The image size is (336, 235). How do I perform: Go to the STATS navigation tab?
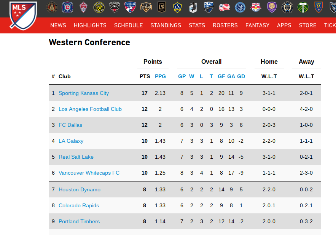(197, 25)
